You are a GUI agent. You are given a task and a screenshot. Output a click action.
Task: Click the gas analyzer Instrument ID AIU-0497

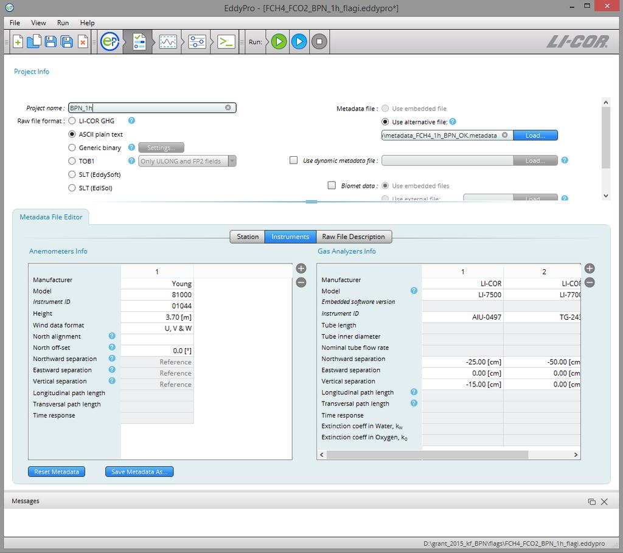point(462,317)
